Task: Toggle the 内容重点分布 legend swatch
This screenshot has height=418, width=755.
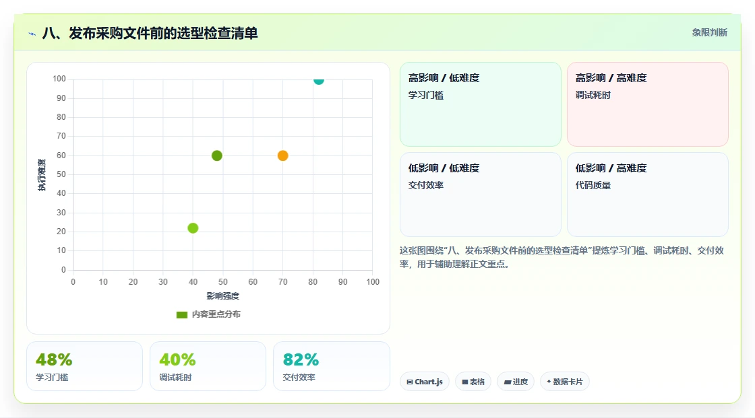Action: [181, 314]
